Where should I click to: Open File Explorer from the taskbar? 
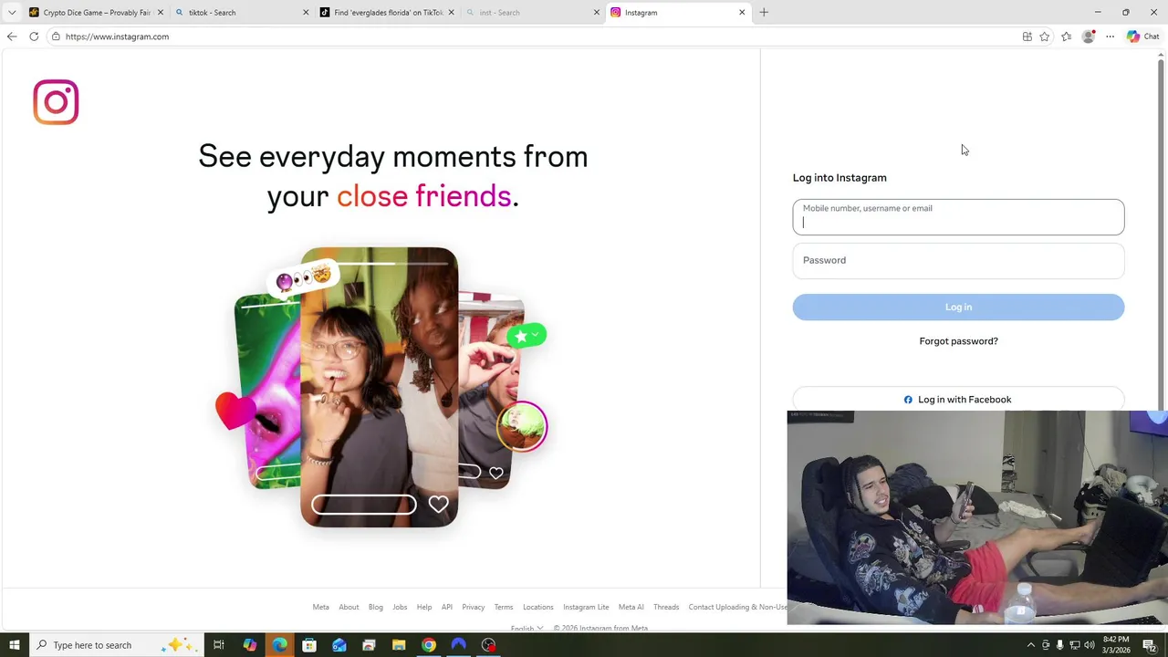(399, 645)
